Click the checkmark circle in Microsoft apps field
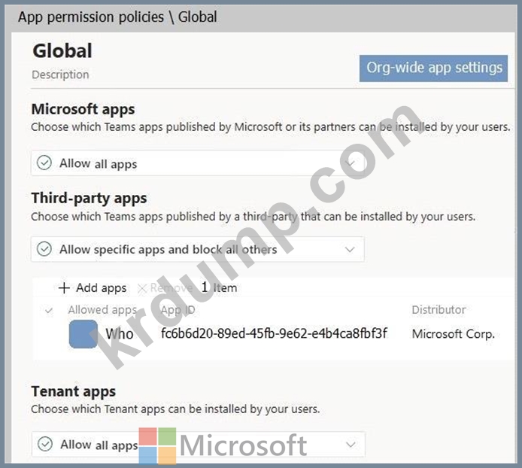Screen dimensions: 522x468 [44, 163]
